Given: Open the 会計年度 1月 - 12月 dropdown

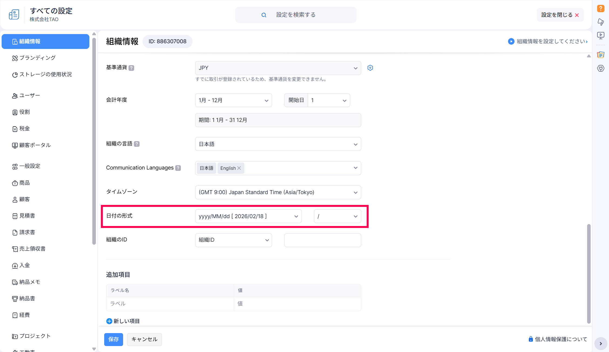Looking at the screenshot, I should 233,100.
